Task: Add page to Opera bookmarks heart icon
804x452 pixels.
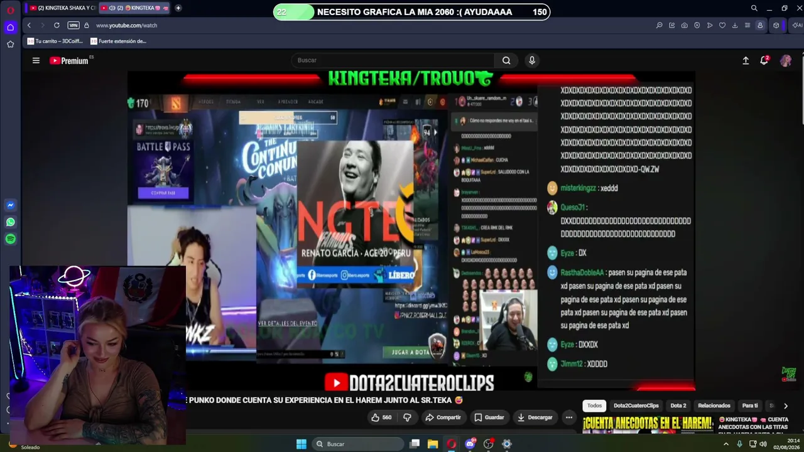Action: tap(722, 25)
